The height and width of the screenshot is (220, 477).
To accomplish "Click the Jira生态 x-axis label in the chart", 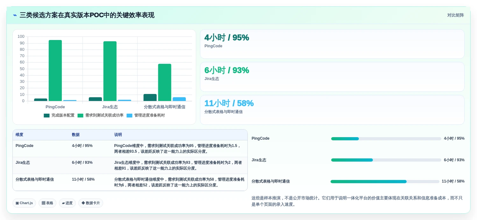I will [x=110, y=107].
